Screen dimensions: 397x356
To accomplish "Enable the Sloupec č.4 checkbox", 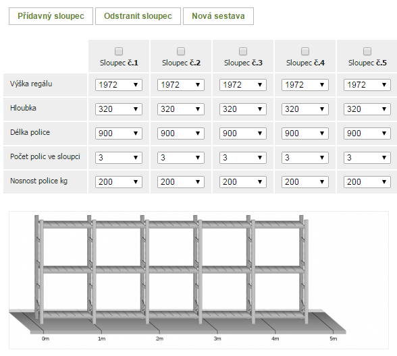I will tap(305, 51).
